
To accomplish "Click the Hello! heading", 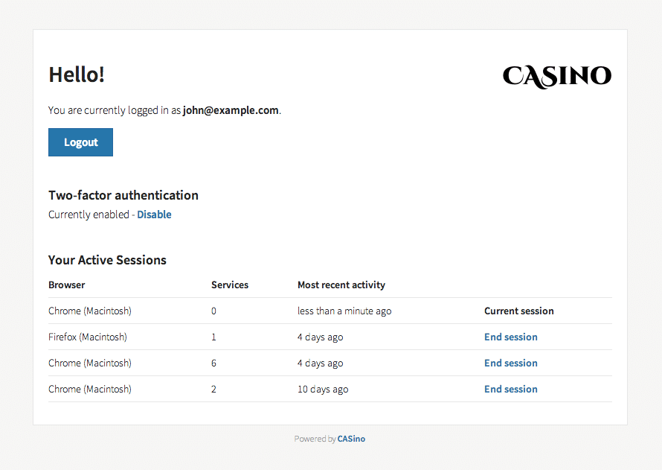I will [77, 74].
